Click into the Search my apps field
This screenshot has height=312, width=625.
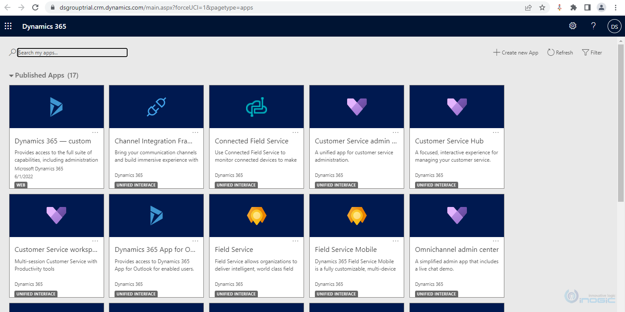[72, 53]
